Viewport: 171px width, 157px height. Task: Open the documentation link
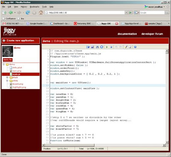[127, 34]
